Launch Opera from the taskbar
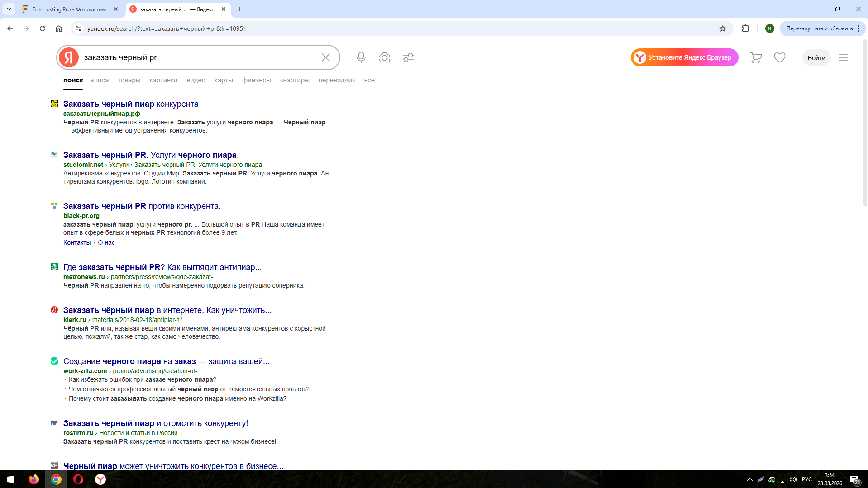 pos(78,479)
